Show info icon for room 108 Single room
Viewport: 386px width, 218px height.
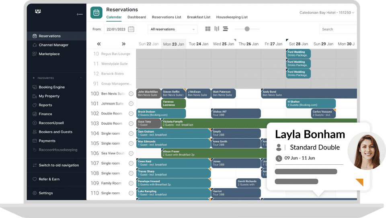[131, 174]
